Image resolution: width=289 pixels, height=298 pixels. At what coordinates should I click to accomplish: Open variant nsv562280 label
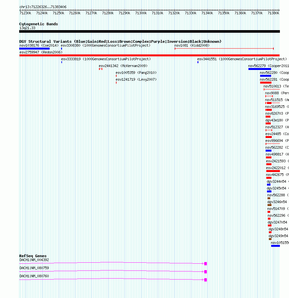tap(274, 73)
